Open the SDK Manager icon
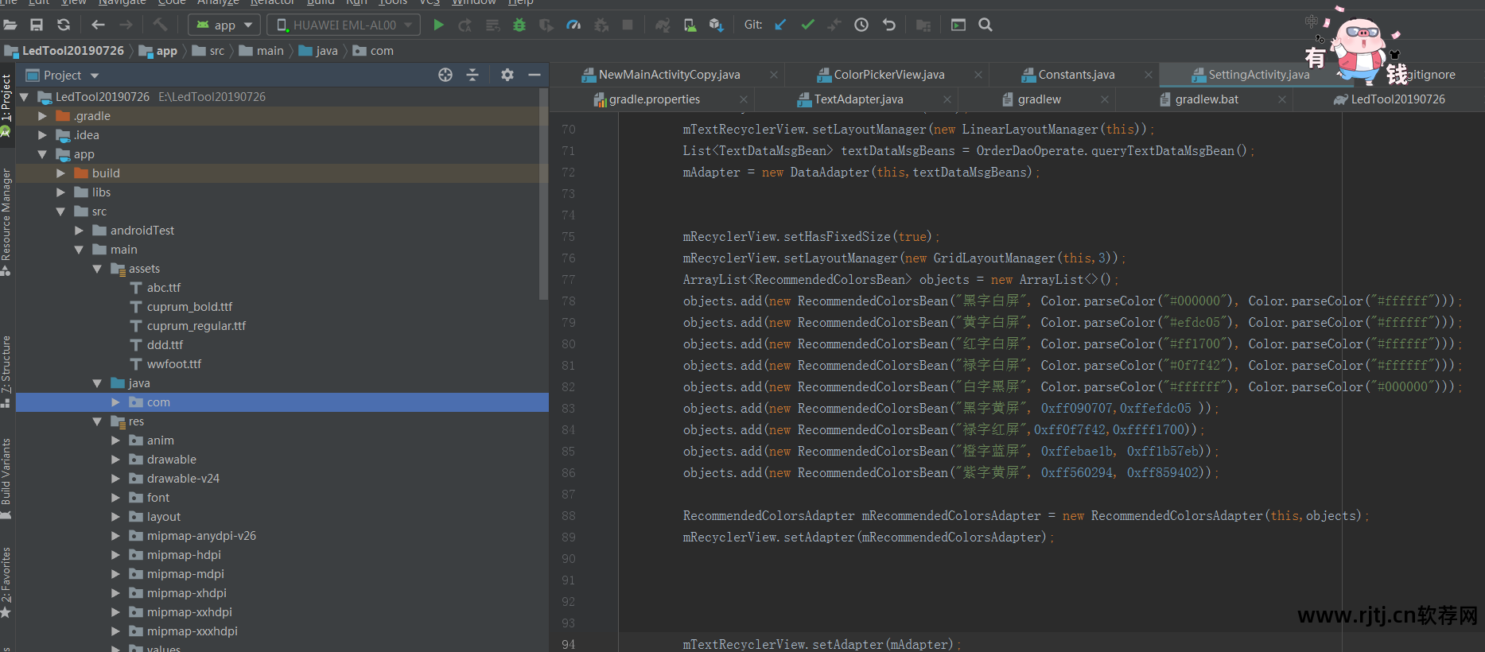This screenshot has width=1485, height=652. pyautogui.click(x=716, y=25)
